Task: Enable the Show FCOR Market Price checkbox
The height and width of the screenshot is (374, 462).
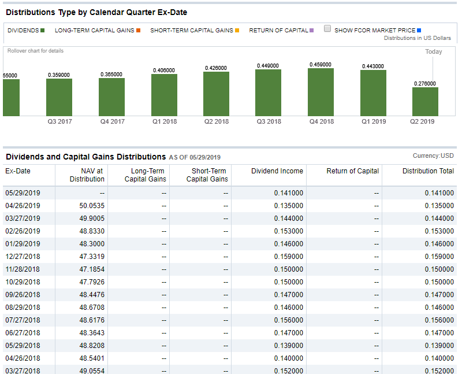Action: click(327, 29)
